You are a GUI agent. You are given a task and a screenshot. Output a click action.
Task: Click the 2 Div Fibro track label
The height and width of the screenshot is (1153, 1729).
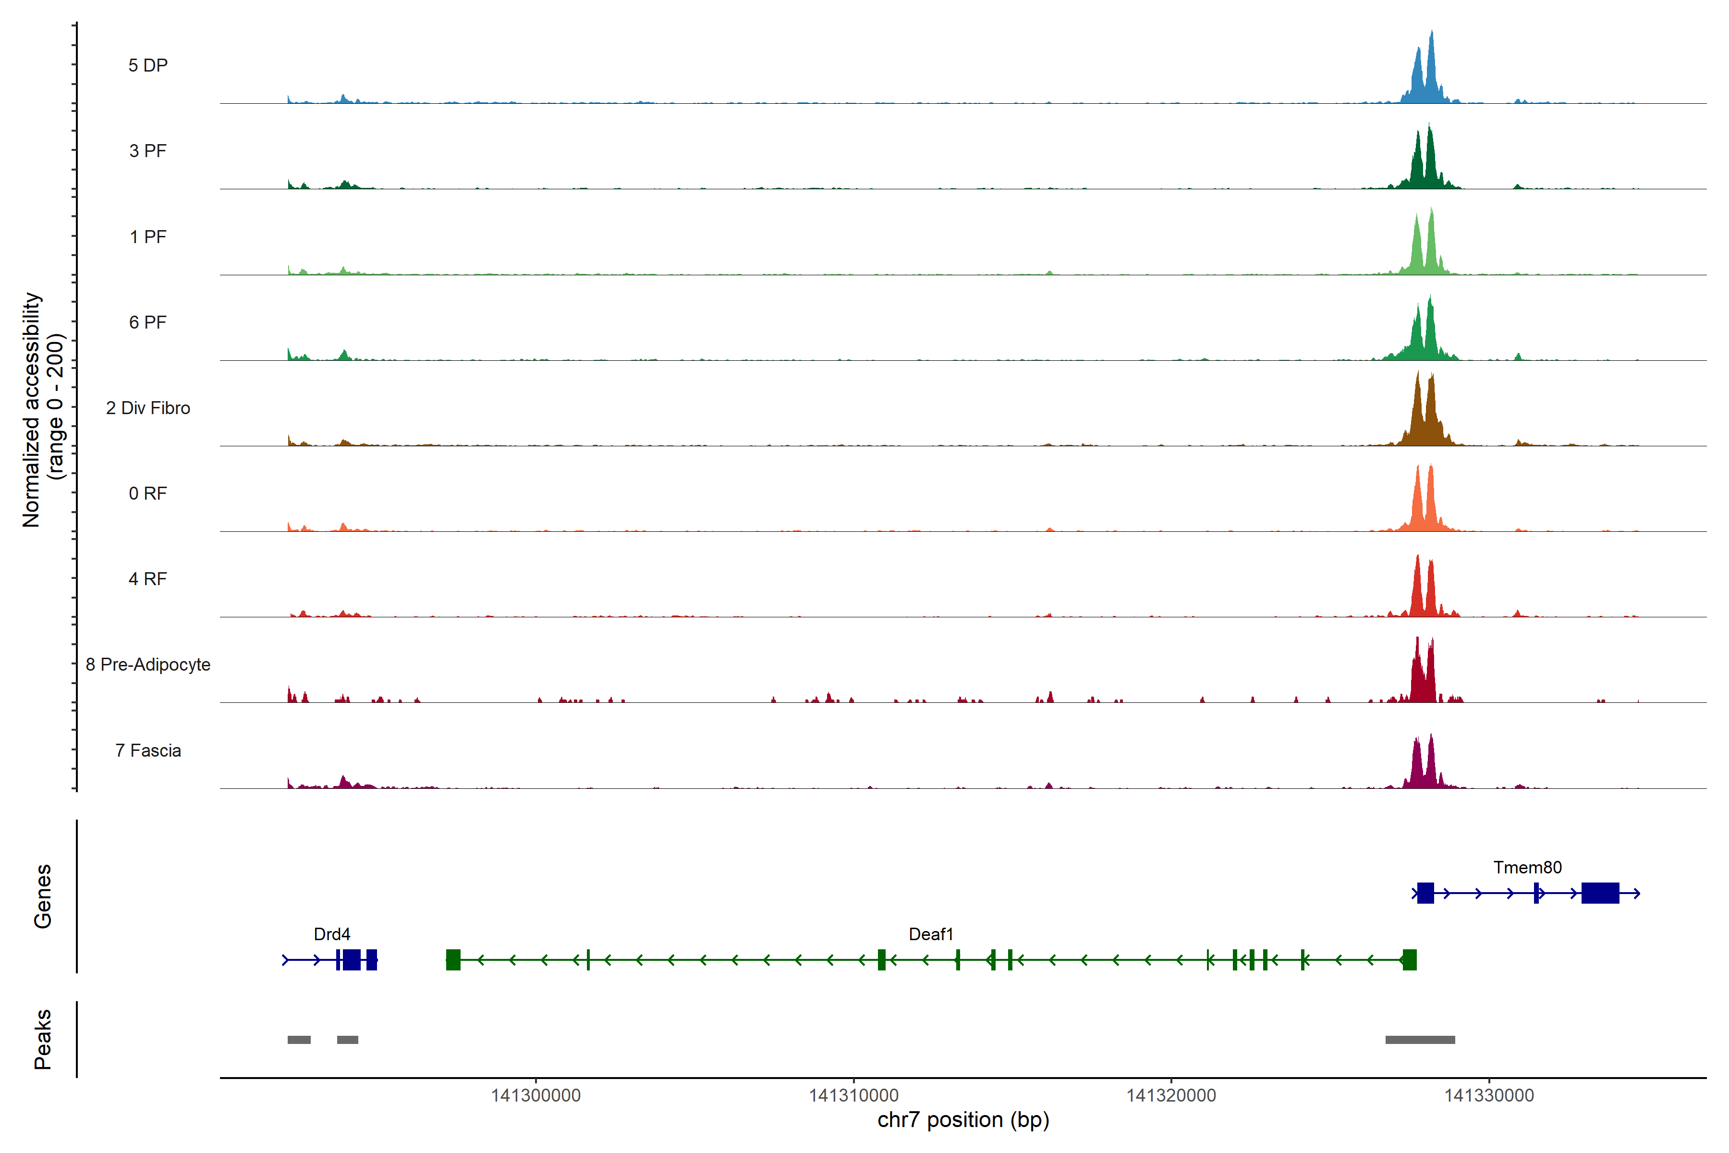148,407
